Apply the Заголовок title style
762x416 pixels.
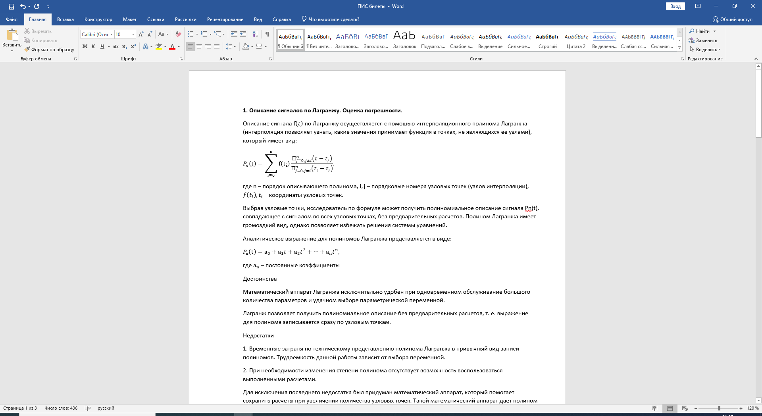click(404, 40)
